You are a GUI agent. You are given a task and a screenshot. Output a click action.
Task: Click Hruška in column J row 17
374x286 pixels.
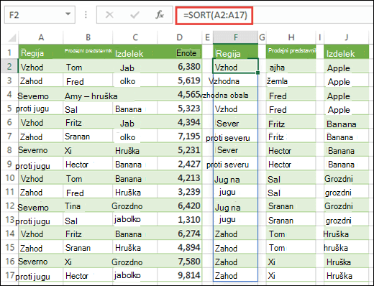coord(339,276)
